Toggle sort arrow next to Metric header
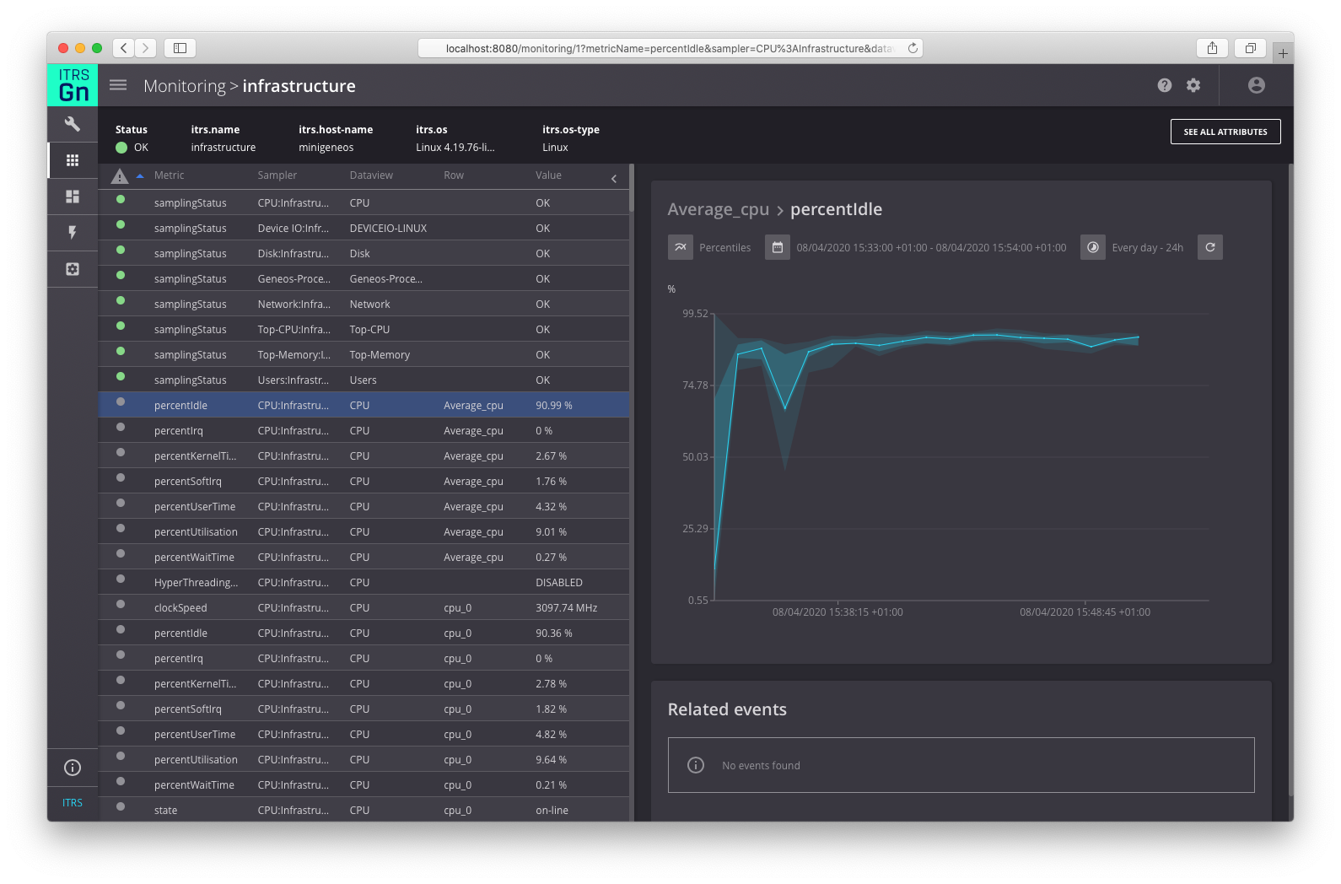 point(140,175)
